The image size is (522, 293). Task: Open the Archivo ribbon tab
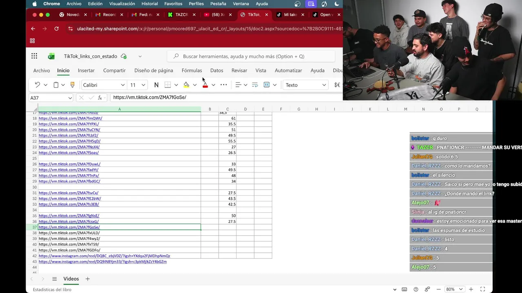tap(42, 70)
